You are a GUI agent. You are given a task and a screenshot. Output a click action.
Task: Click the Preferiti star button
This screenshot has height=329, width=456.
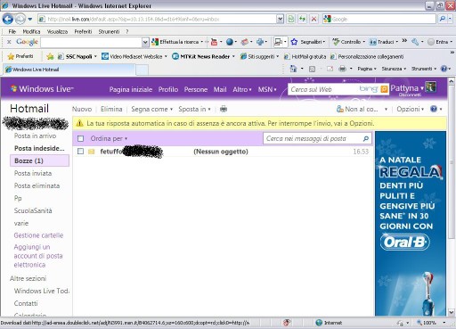(20, 56)
